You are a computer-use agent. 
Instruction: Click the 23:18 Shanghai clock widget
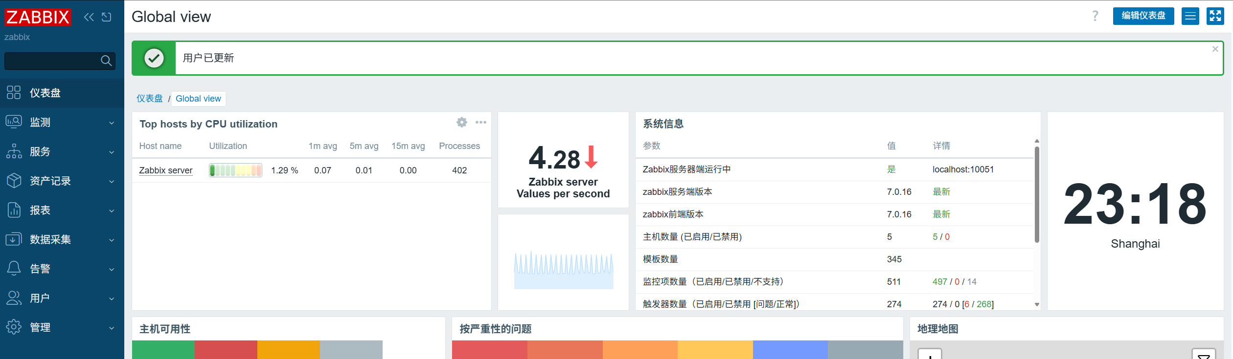coord(1135,211)
